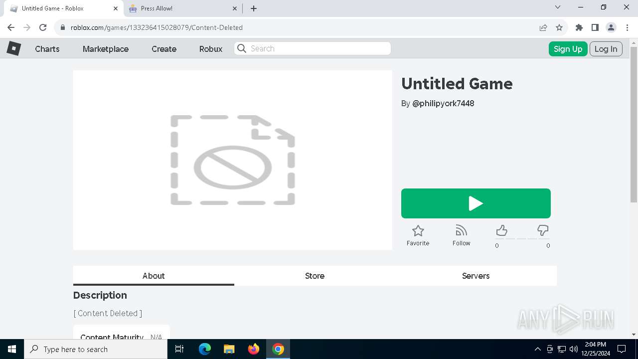
Task: Open network status in tray
Action: 562,349
